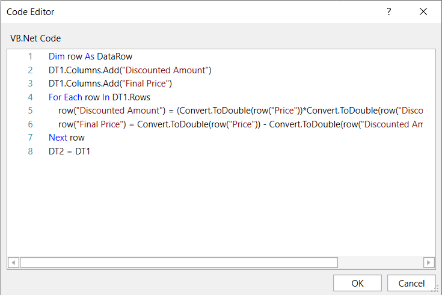Click the Columns.Add("Final Price") code line
The image size is (442, 295).
click(111, 84)
